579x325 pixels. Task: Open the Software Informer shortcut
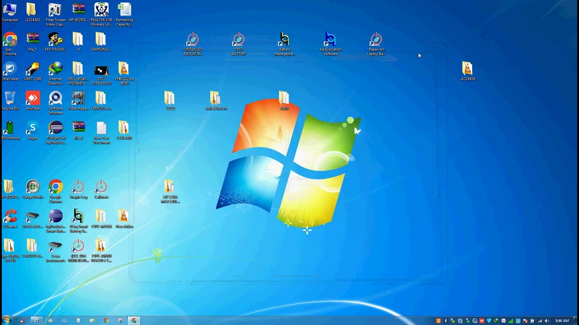pyautogui.click(x=55, y=103)
